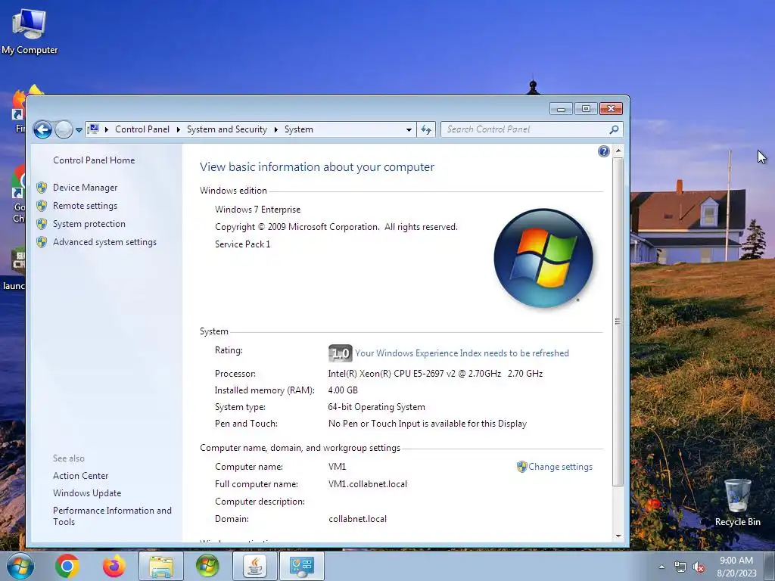
Task: Open the Recycle Bin desktop icon
Action: click(737, 502)
